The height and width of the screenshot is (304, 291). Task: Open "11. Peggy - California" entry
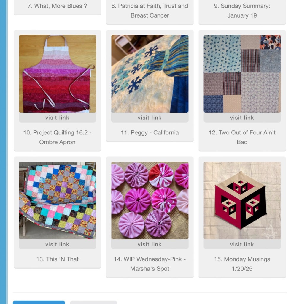(x=150, y=133)
